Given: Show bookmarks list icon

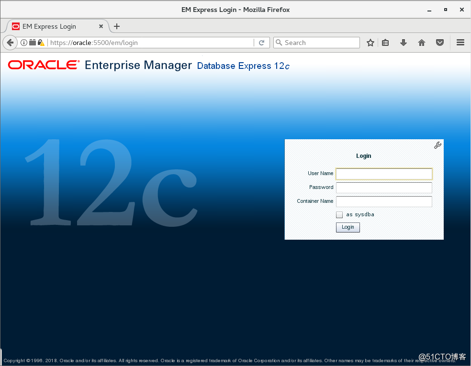Looking at the screenshot, I should [x=385, y=43].
